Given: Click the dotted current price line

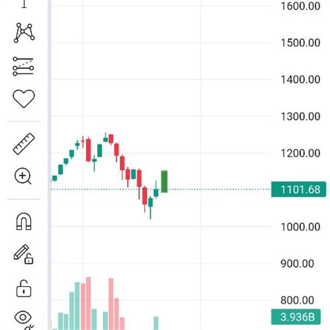Looking at the screenshot, I should (x=220, y=190).
